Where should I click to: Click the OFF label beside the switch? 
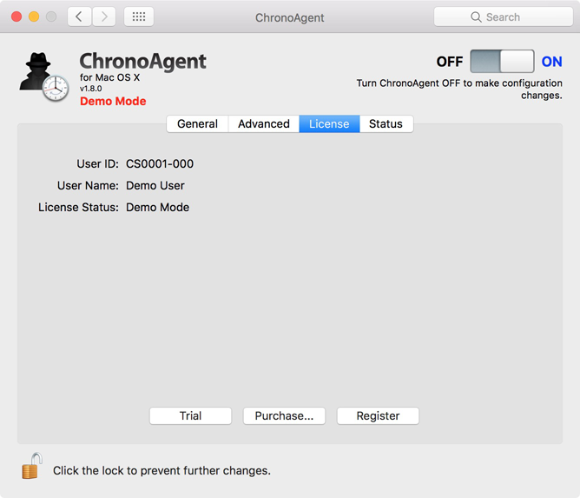click(450, 62)
